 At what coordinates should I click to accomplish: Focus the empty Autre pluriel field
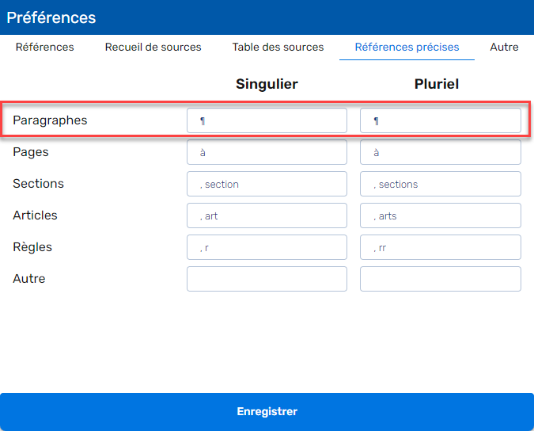coord(441,279)
